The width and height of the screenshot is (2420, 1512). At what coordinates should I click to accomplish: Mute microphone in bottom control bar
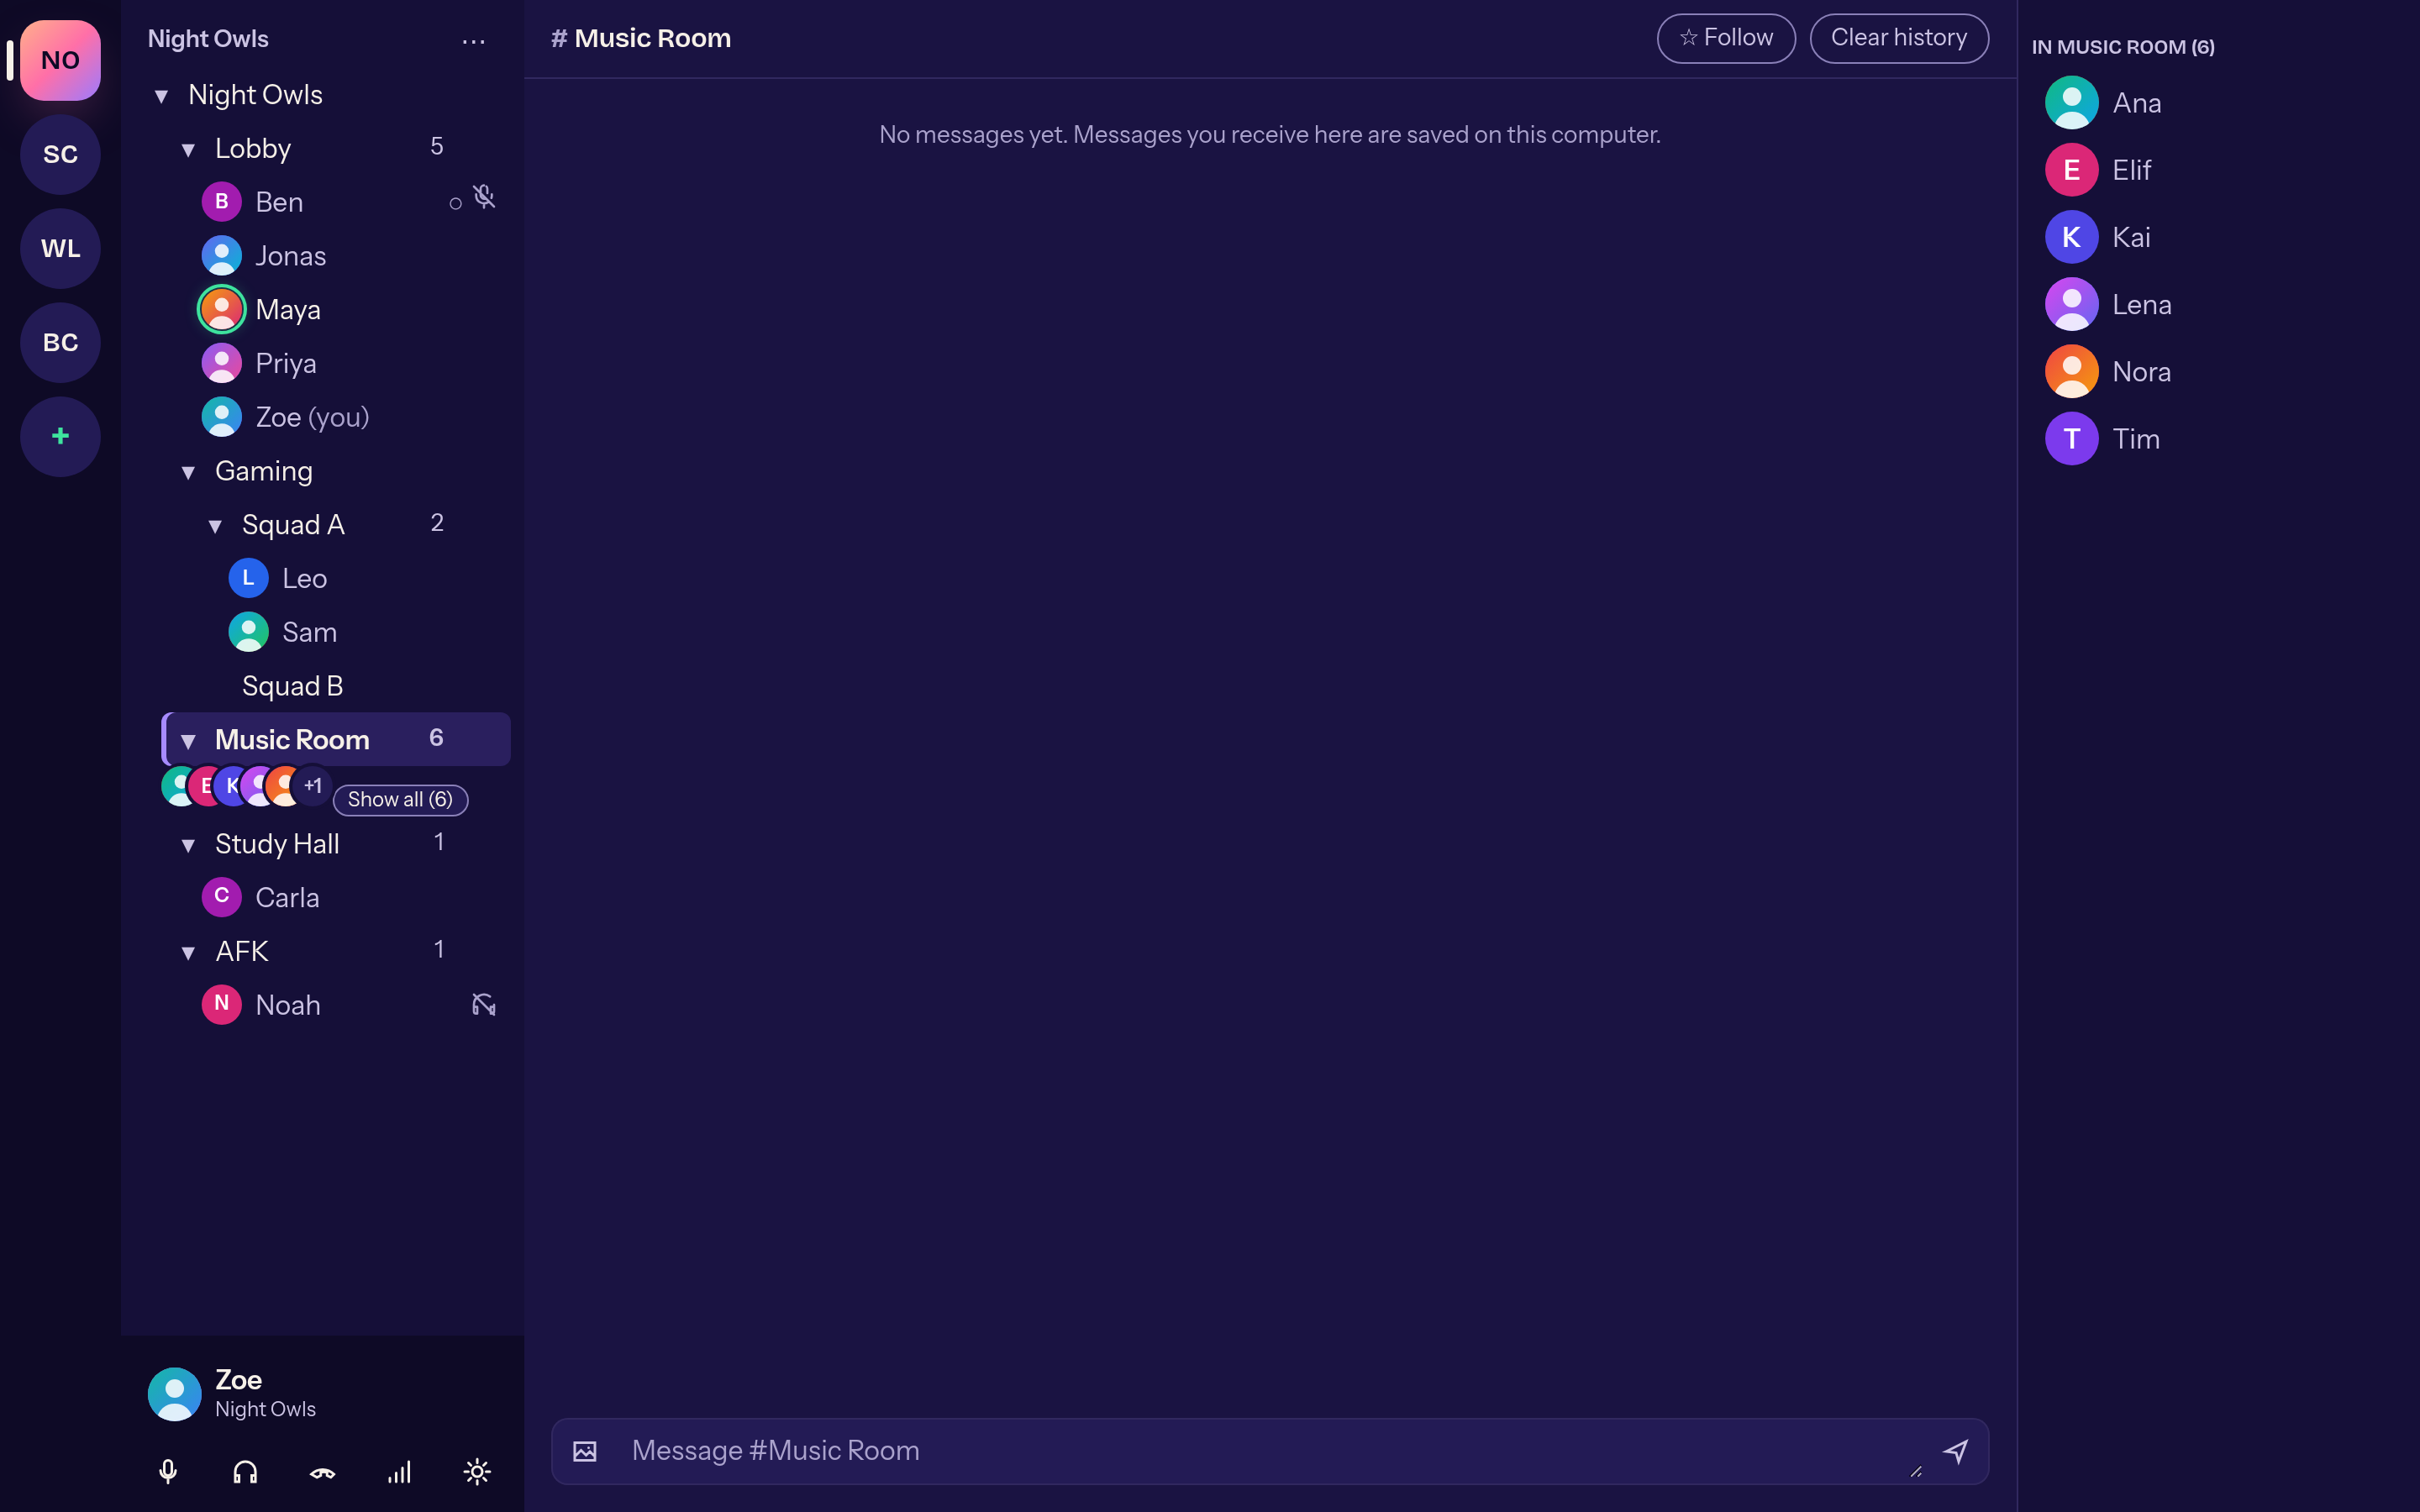pos(168,1471)
